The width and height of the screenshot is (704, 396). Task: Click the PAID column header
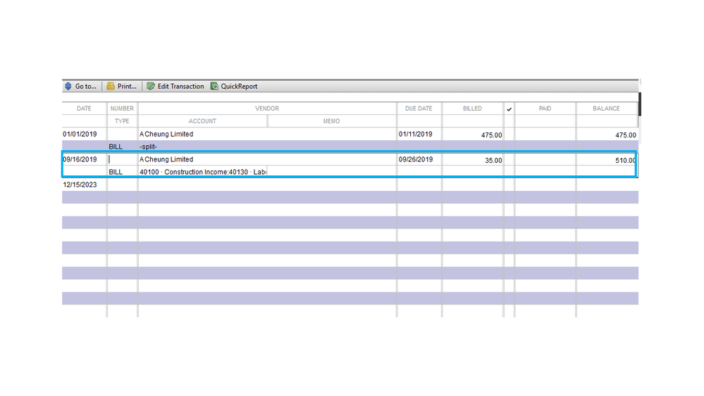[545, 109]
